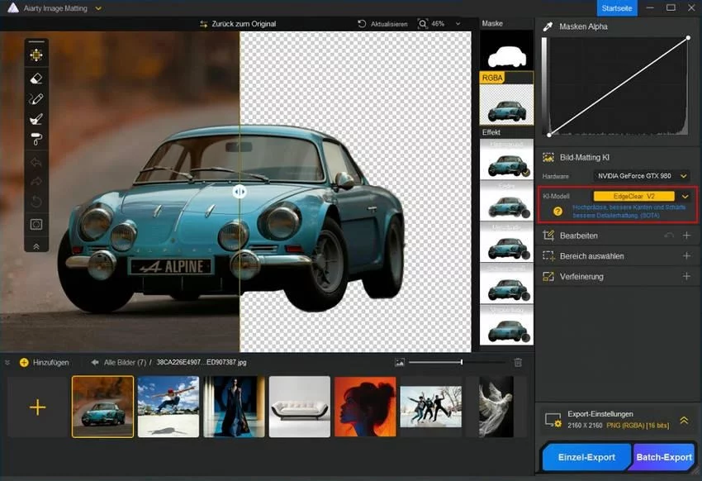Click the Aktualisieren refresh icon
Viewport: 702px width, 481px height.
362,24
